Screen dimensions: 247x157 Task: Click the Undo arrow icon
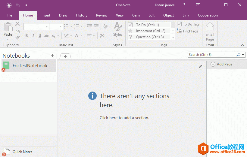[18, 5]
